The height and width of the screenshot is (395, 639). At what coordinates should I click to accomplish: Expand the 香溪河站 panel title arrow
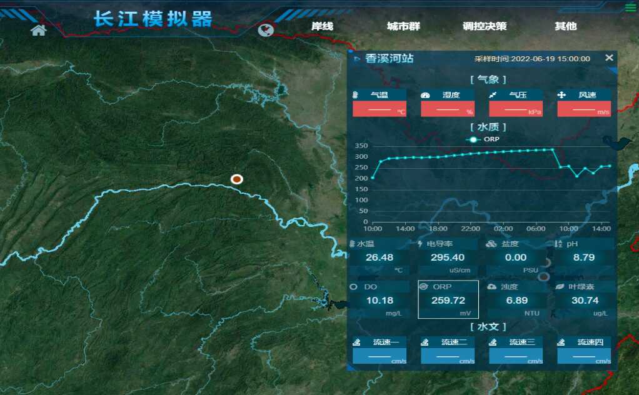357,59
